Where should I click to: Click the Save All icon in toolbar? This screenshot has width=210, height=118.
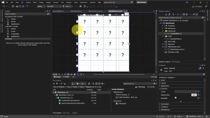23,6
